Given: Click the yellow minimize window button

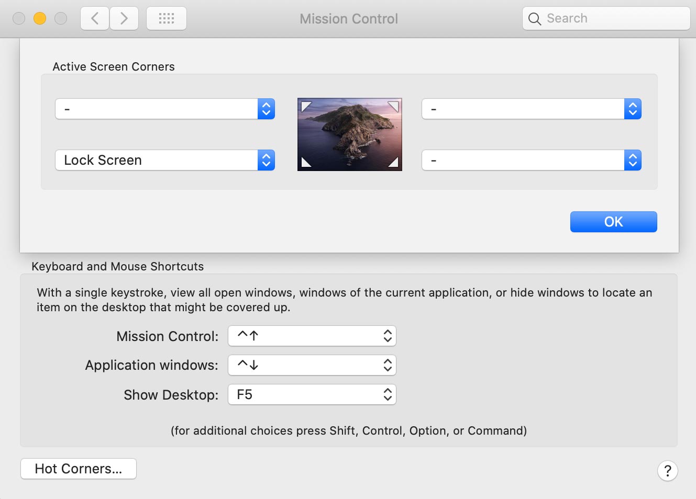Looking at the screenshot, I should (40, 19).
